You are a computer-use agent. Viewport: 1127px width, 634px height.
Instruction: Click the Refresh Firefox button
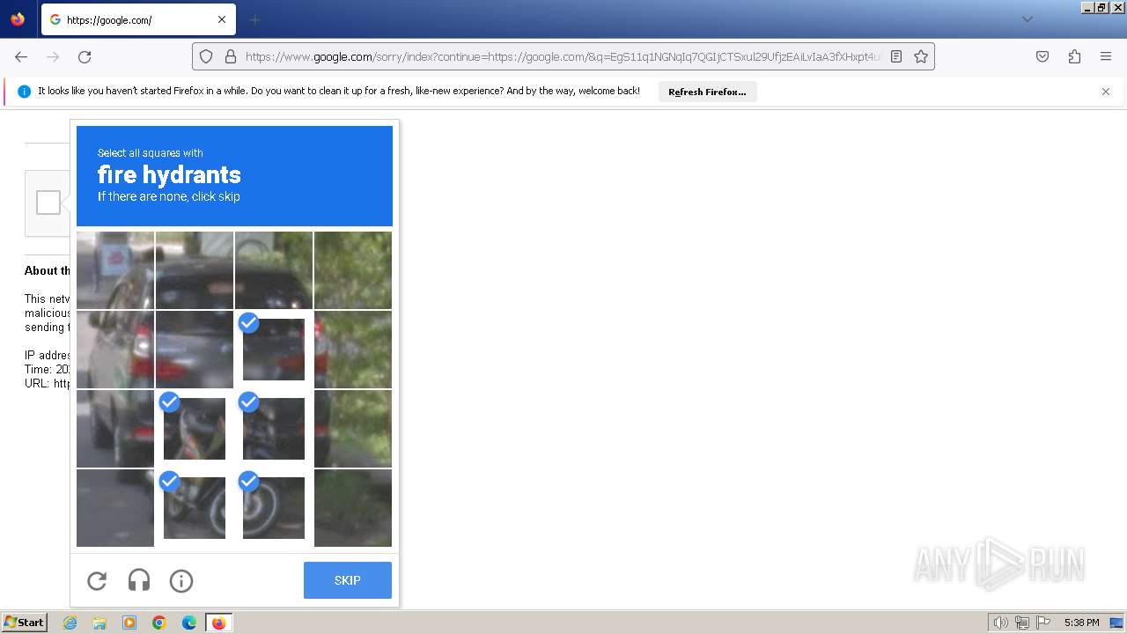[x=707, y=92]
